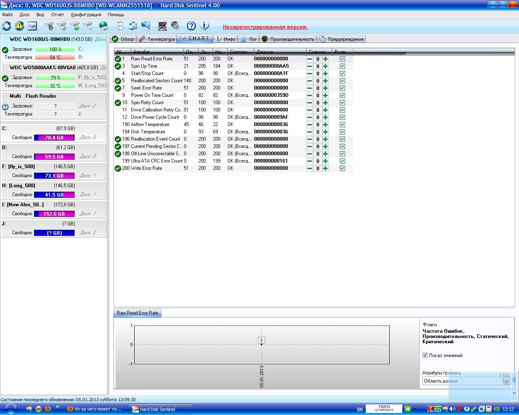
Task: Click plus offset button for Spin Up Time
Action: coord(325,66)
